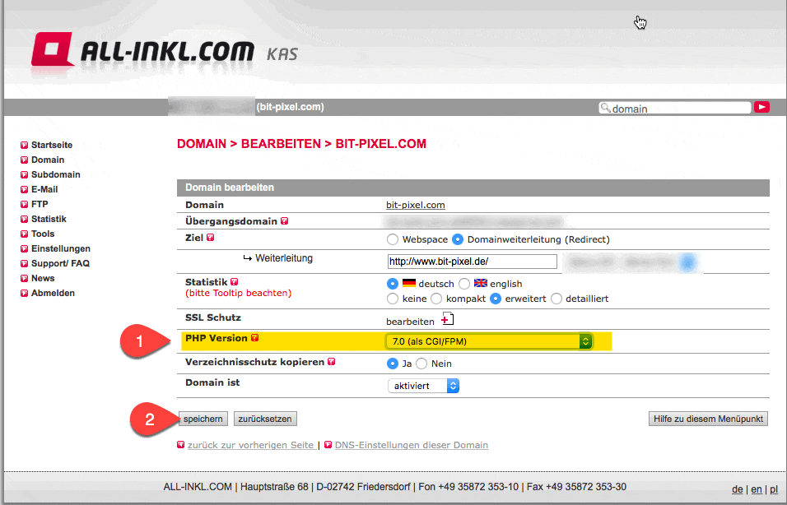Click the speichern button

tap(203, 419)
